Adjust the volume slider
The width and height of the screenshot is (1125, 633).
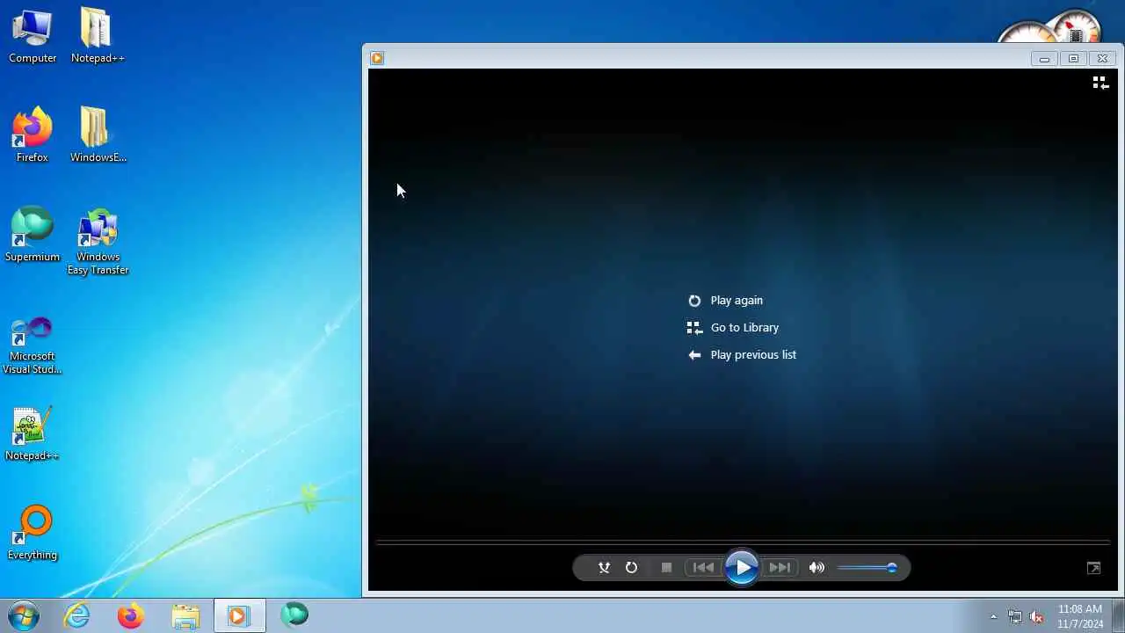867,568
